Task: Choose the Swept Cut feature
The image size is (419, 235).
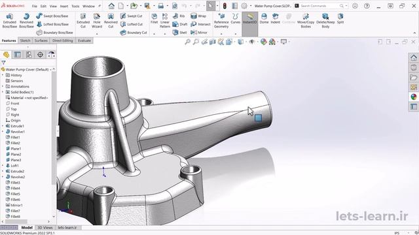Action: click(x=131, y=16)
